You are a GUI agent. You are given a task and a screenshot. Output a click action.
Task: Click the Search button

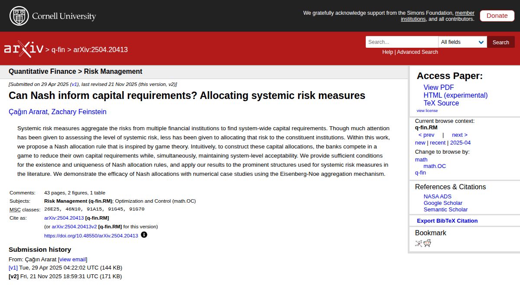click(500, 42)
